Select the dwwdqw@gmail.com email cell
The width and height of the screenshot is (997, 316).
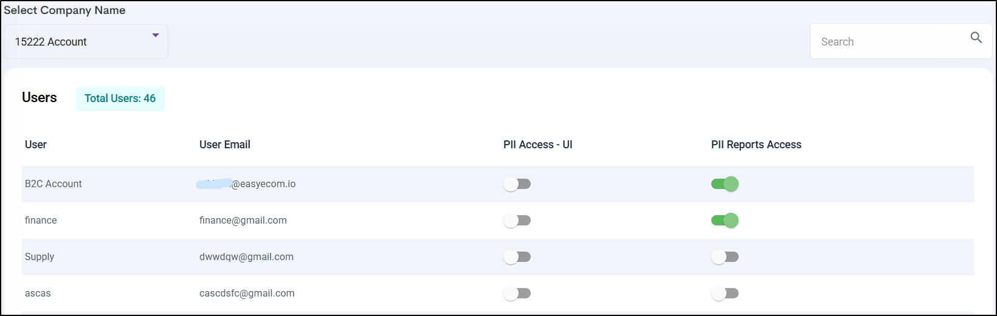[x=246, y=257]
